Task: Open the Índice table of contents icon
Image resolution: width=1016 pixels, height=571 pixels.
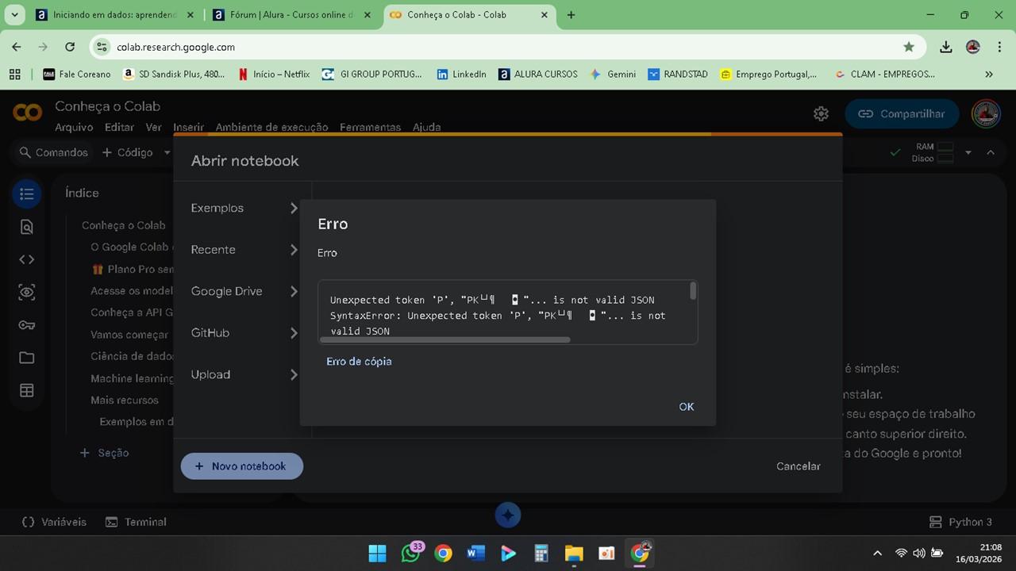Action: (x=26, y=194)
